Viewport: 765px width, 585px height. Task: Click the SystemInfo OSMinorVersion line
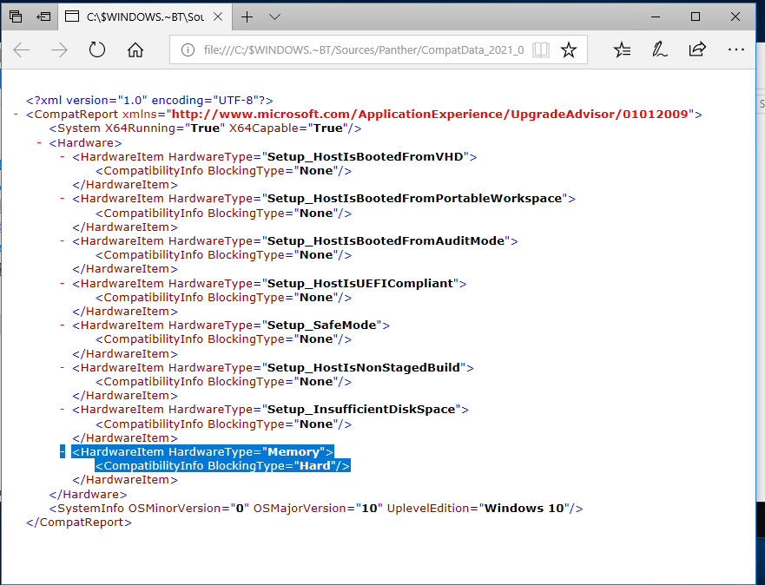point(316,509)
